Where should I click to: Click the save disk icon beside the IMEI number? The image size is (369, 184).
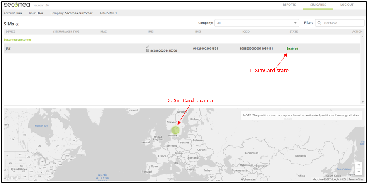click(148, 51)
